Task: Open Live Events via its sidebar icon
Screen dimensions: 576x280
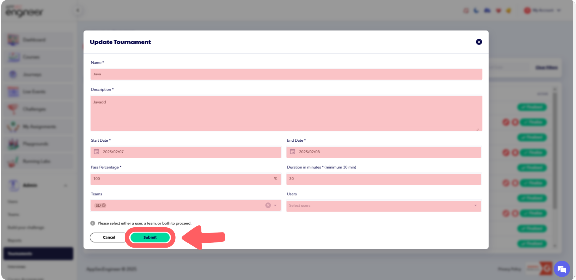Action: pos(13,91)
